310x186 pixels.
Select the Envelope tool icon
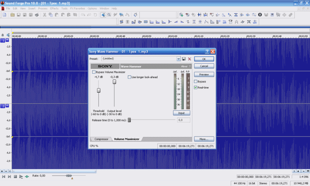tap(128, 15)
